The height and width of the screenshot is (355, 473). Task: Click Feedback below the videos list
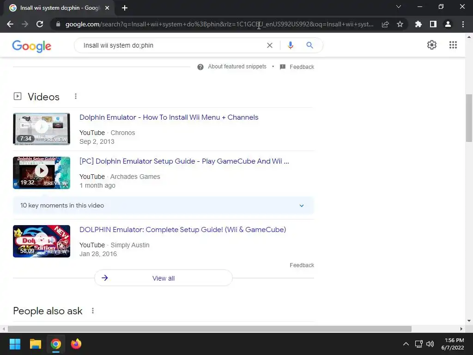[302, 265]
